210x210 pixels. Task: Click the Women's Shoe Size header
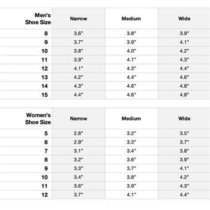(x=38, y=119)
